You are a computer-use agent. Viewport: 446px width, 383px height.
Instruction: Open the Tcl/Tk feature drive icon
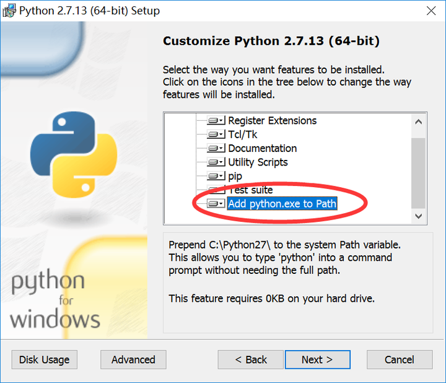[216, 134]
